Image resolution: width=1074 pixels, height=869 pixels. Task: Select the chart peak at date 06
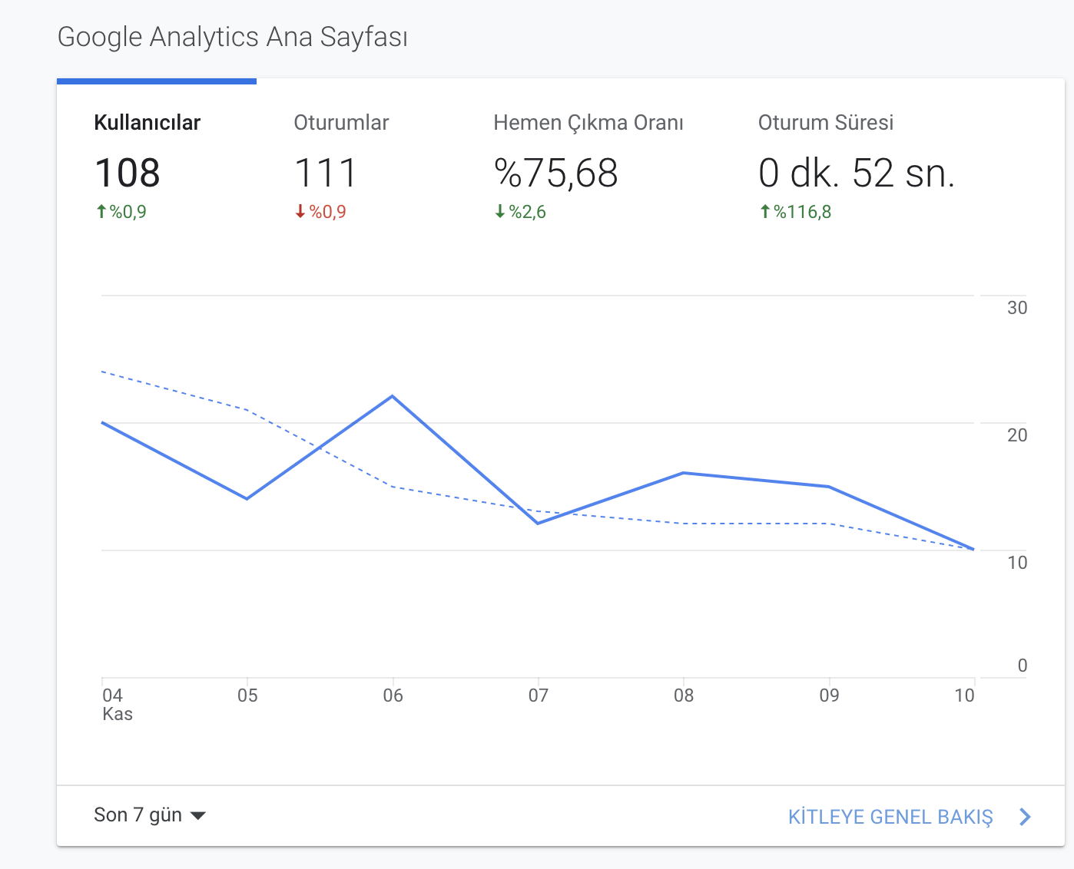(x=393, y=396)
